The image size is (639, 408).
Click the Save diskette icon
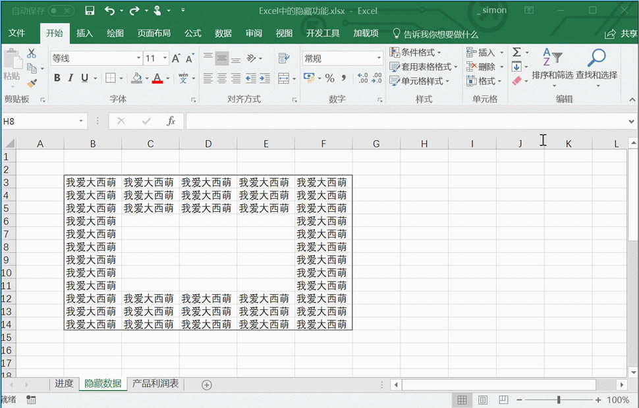(x=89, y=10)
